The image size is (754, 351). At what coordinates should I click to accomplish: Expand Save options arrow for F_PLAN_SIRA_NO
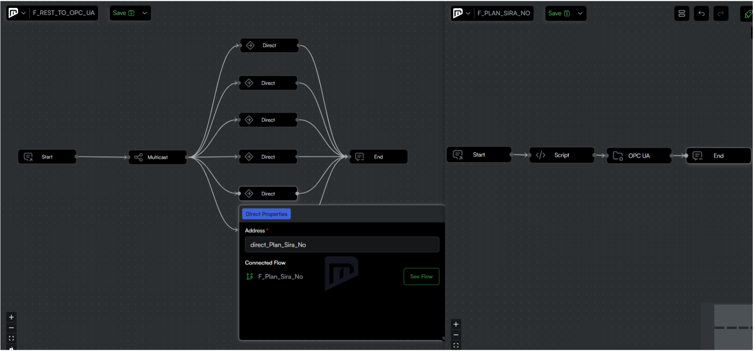580,13
